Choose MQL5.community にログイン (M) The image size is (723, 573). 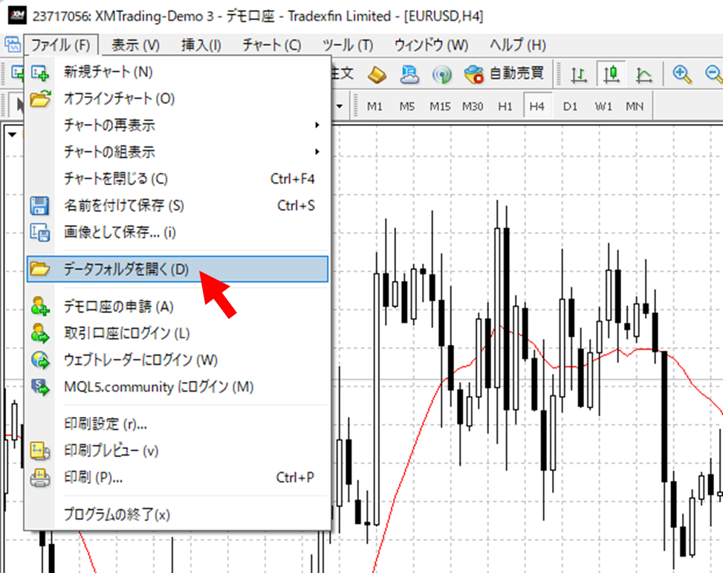178,386
